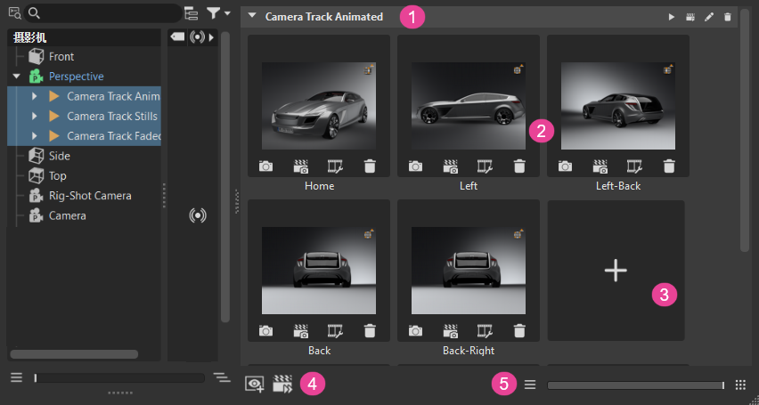The image size is (759, 405).
Task: Capture camera for Home viewpoint
Action: click(x=265, y=166)
